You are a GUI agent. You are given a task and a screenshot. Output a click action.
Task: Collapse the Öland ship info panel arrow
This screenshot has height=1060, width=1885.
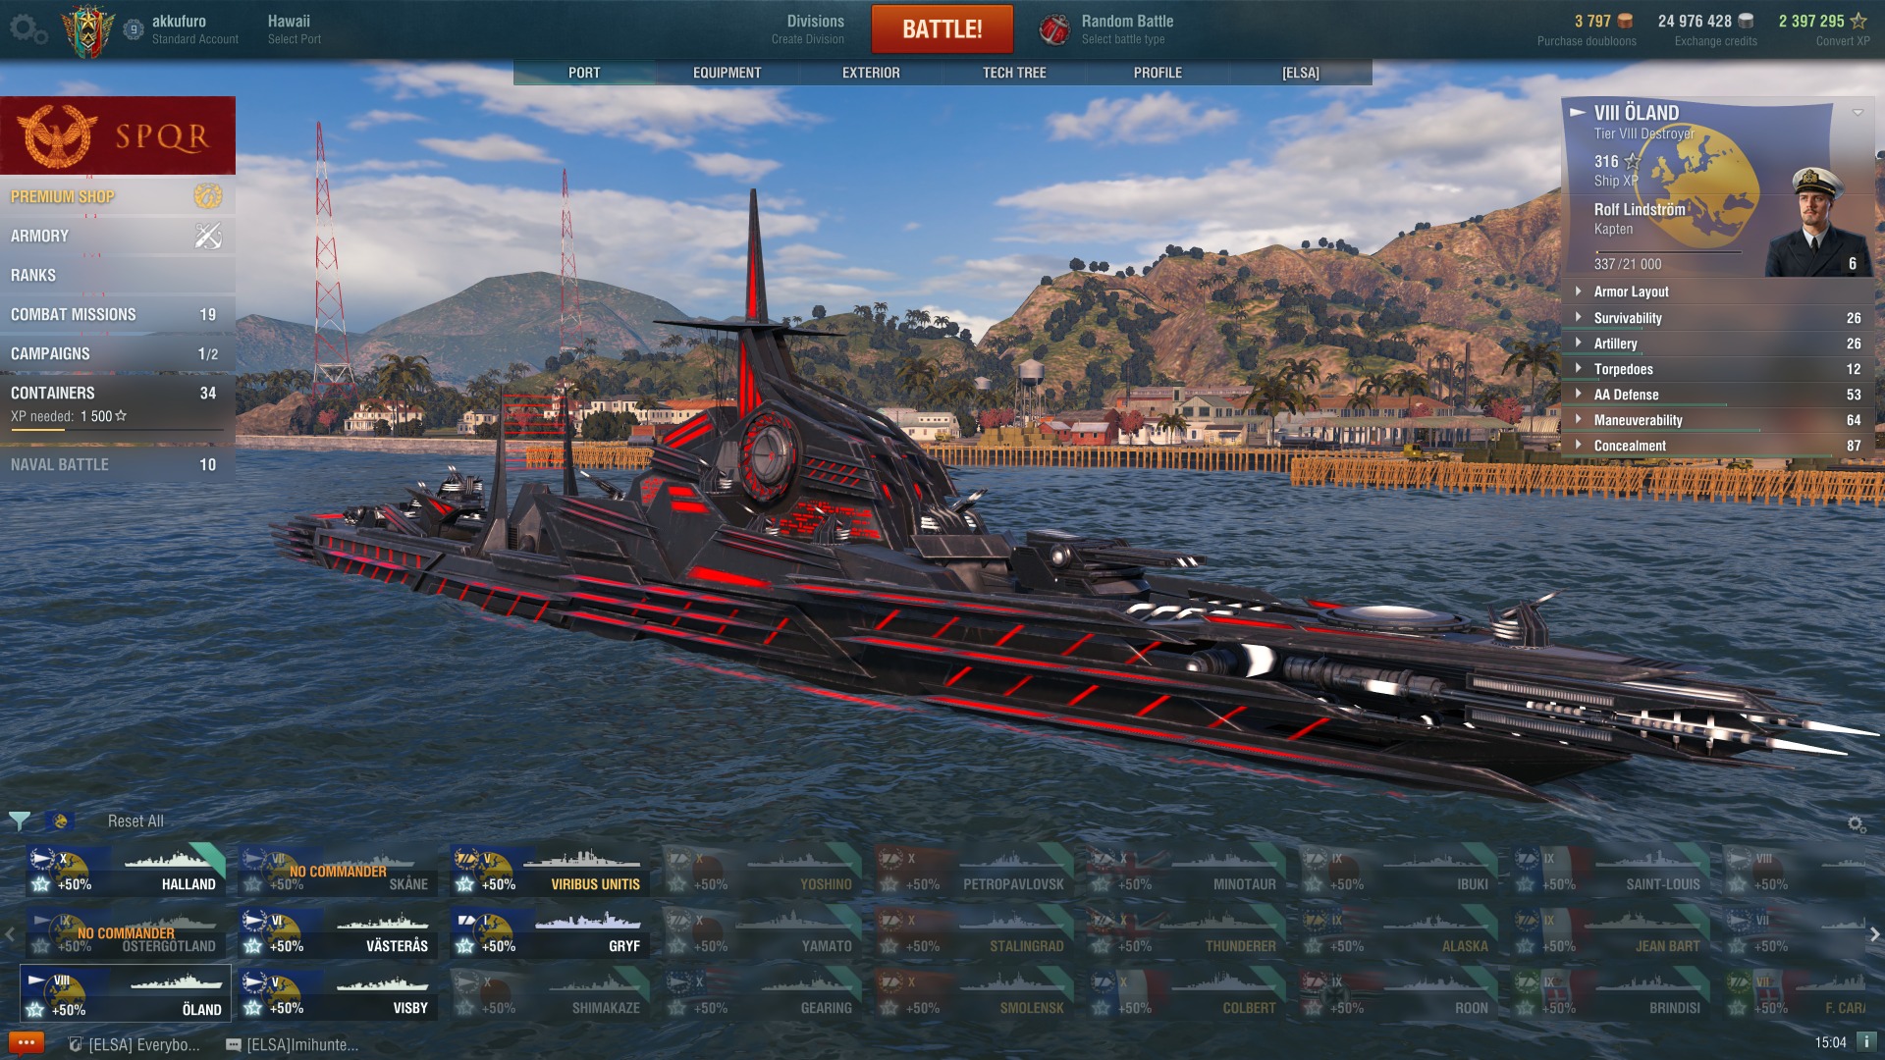(x=1858, y=113)
